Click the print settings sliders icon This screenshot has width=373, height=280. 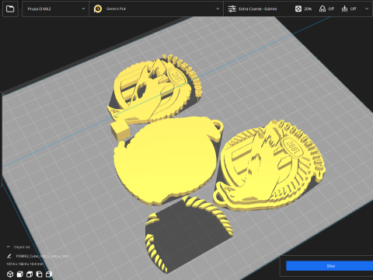click(232, 9)
